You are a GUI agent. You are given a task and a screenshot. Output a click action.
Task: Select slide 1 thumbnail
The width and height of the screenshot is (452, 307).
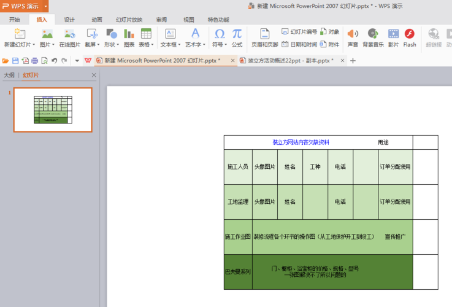(53, 110)
